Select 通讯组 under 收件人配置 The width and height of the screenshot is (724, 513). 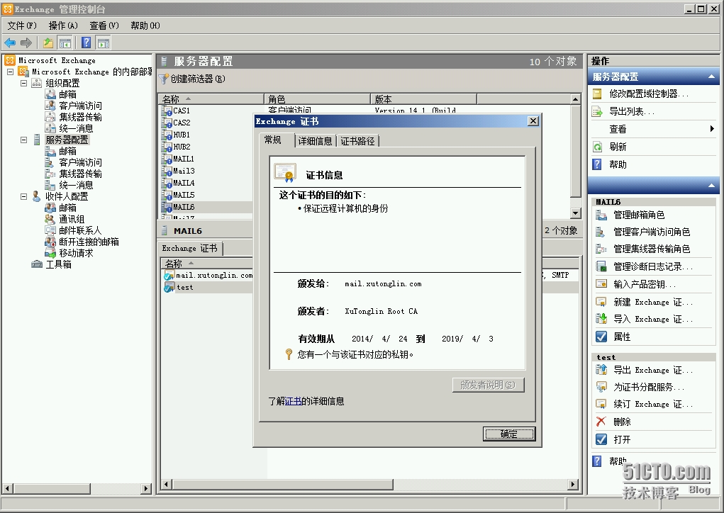click(x=71, y=219)
